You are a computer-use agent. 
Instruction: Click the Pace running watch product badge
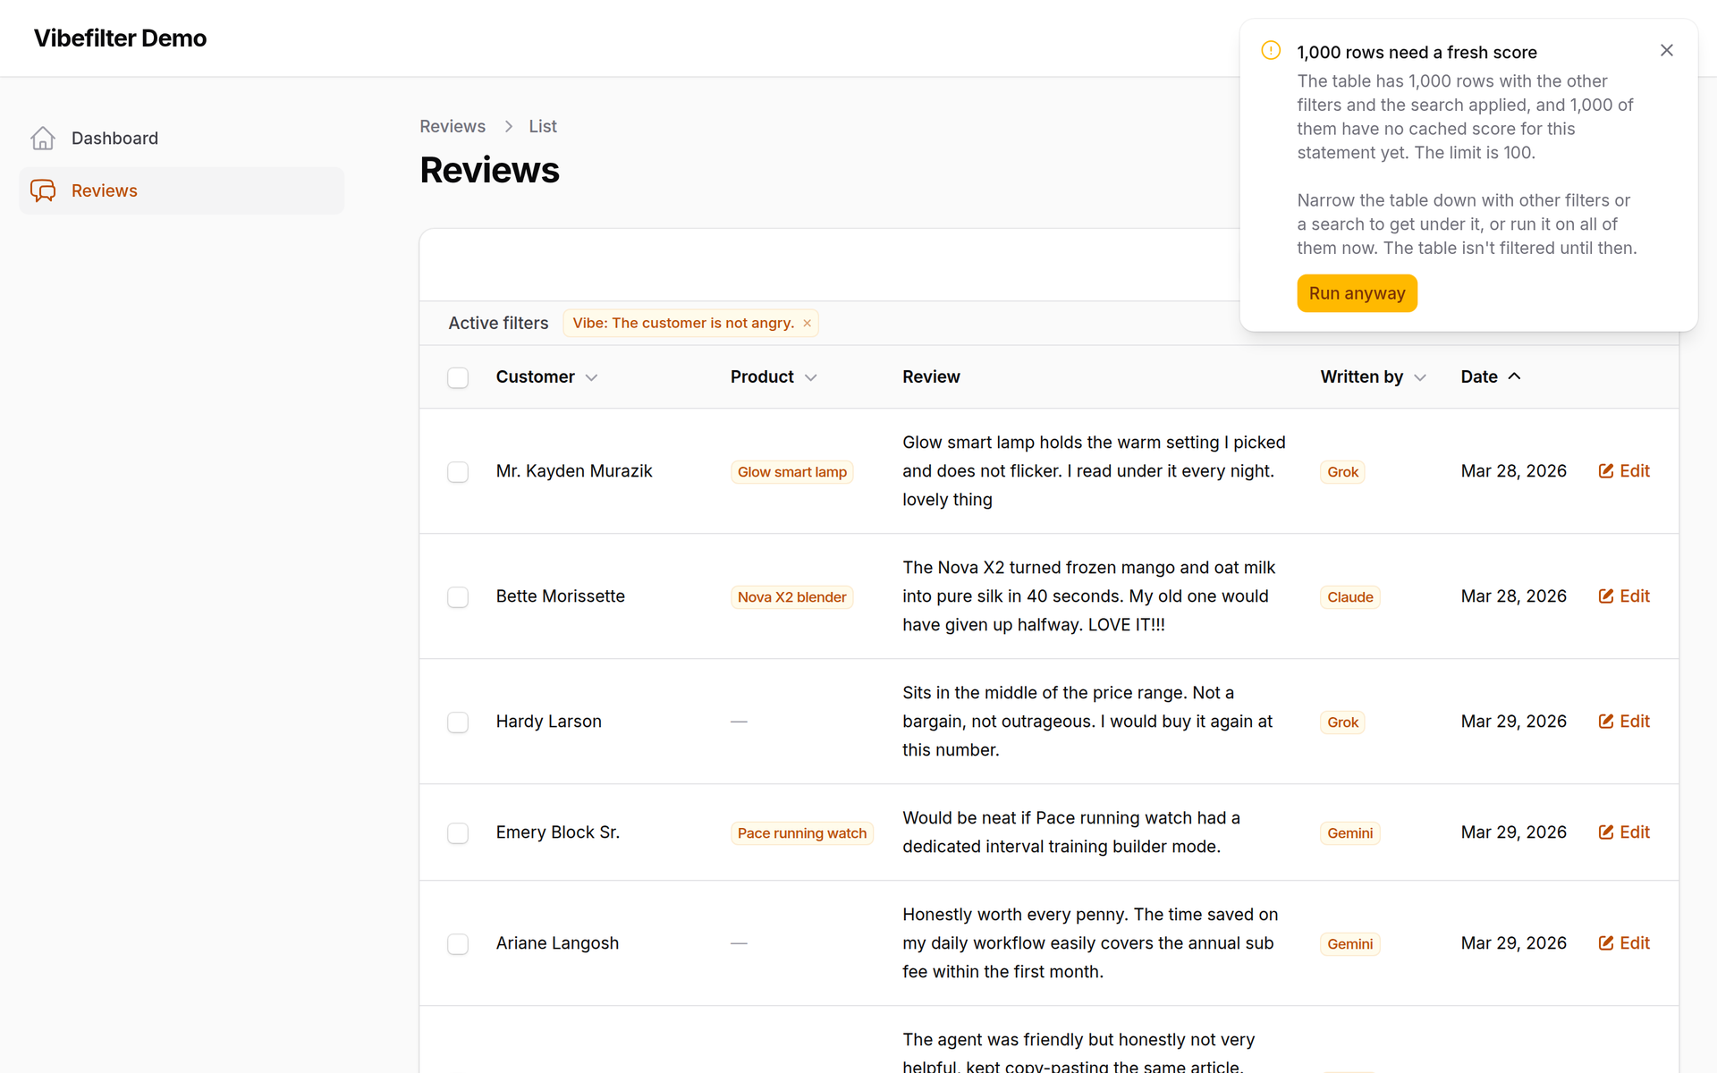click(x=802, y=833)
